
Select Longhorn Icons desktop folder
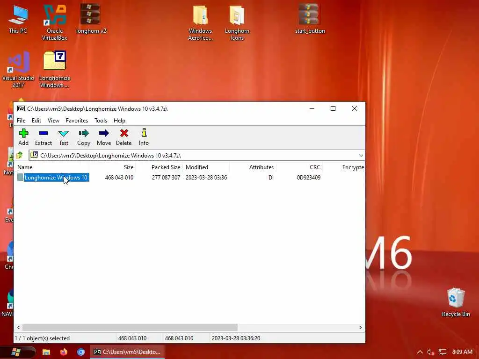237,22
